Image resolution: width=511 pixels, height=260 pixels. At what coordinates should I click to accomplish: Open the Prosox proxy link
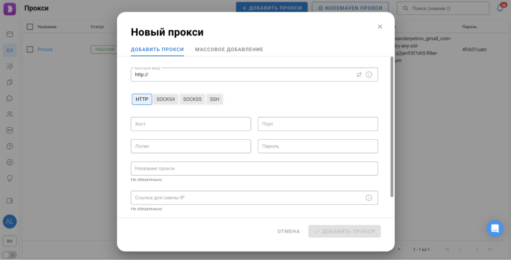45,49
